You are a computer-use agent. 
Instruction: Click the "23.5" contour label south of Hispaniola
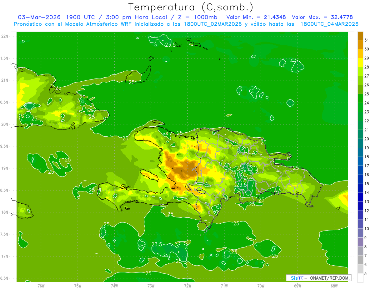pyautogui.click(x=157, y=244)
